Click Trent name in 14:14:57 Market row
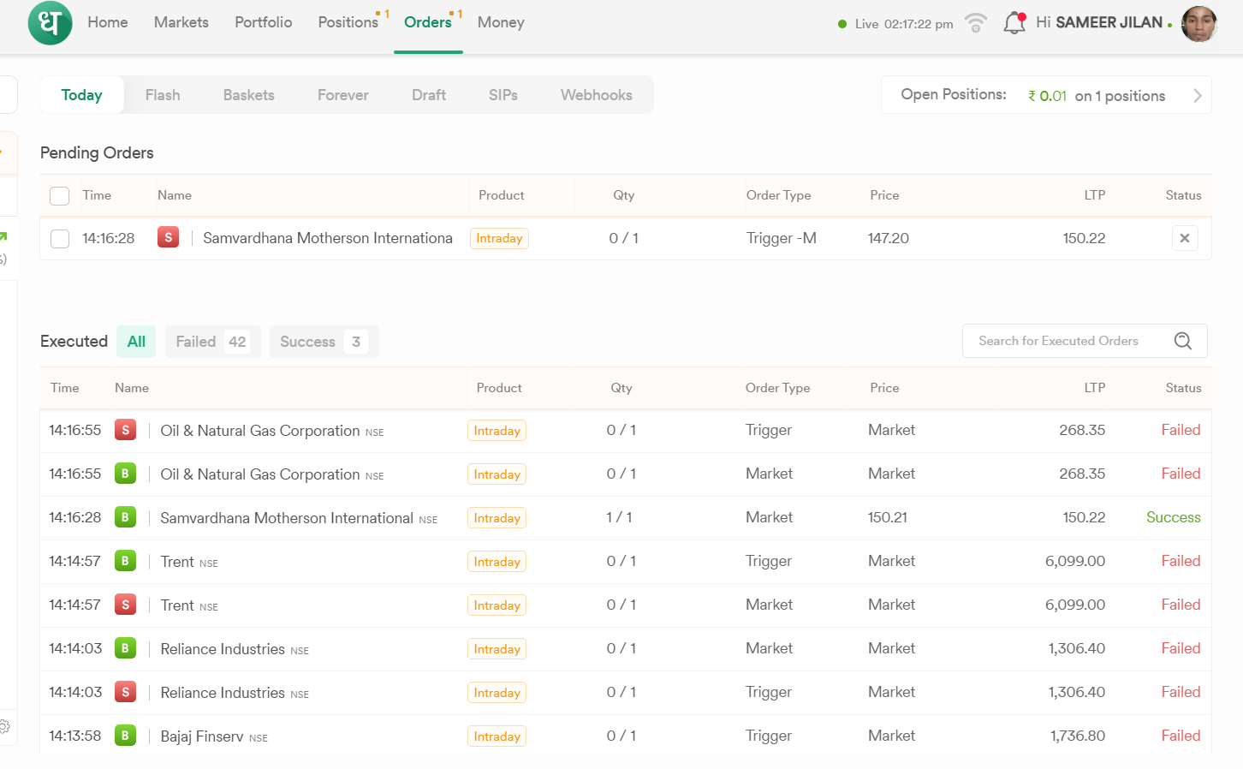Image resolution: width=1243 pixels, height=769 pixels. [177, 605]
